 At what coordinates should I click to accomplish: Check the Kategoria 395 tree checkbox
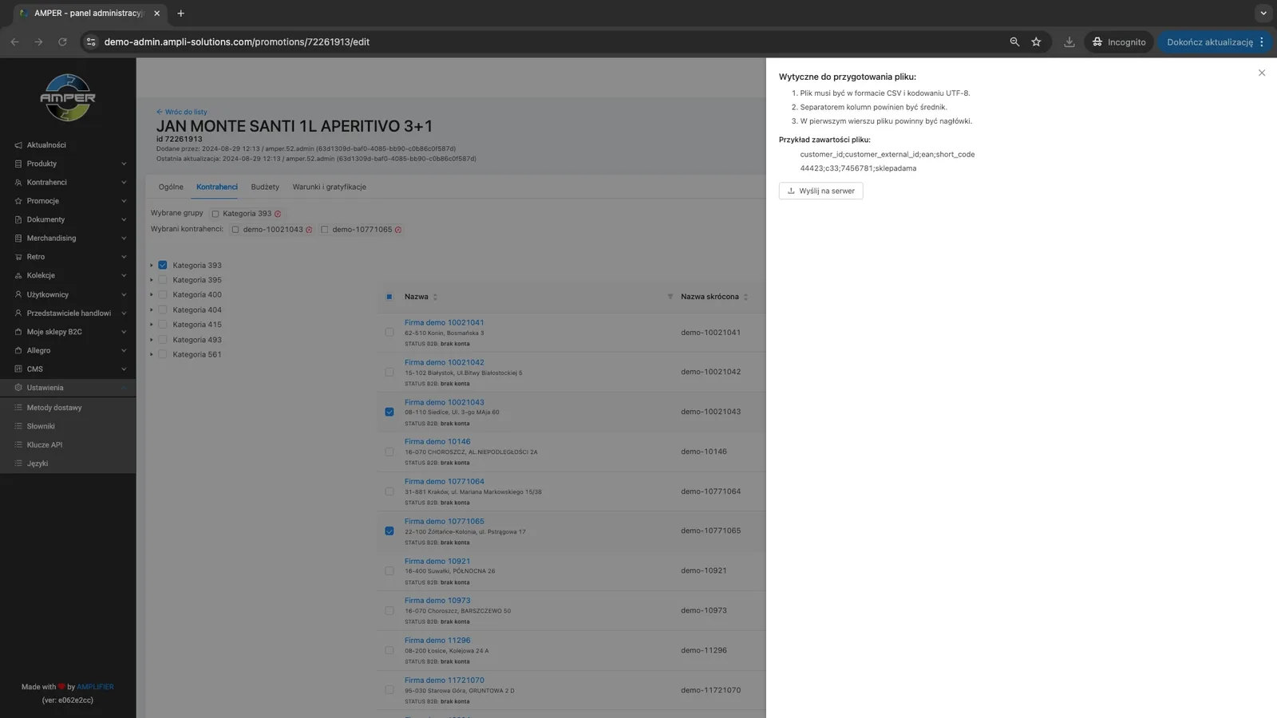[163, 280]
